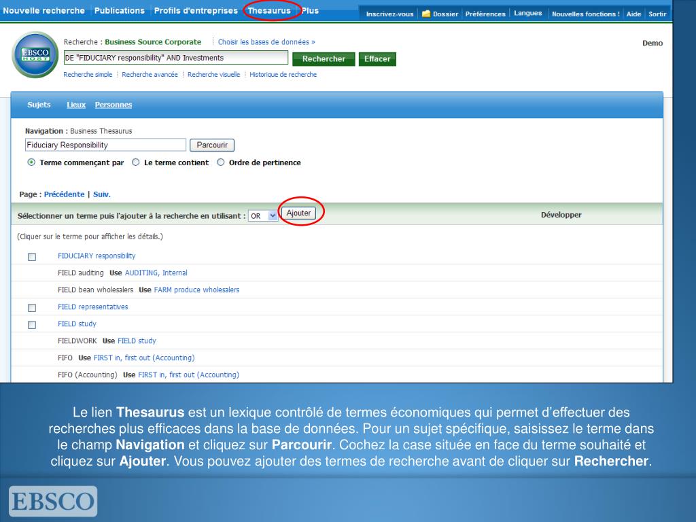
Task: Click 'FIELD bean wholesalers' term text
Action: [x=95, y=290]
